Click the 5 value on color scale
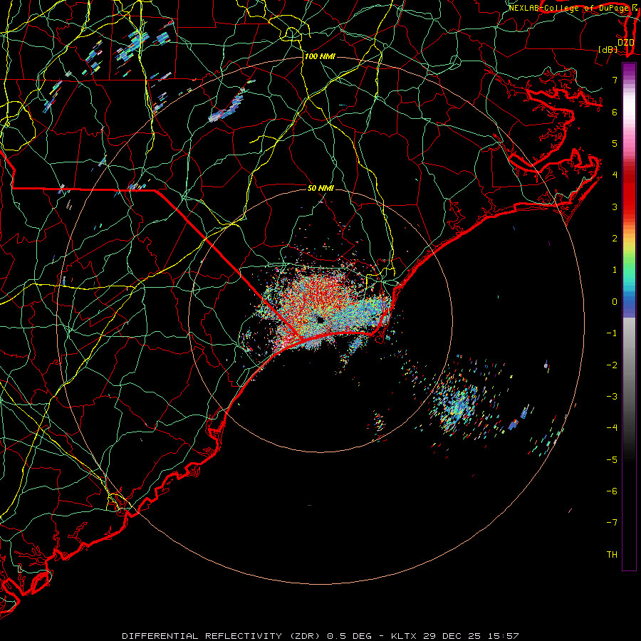The width and height of the screenshot is (641, 641). (615, 143)
